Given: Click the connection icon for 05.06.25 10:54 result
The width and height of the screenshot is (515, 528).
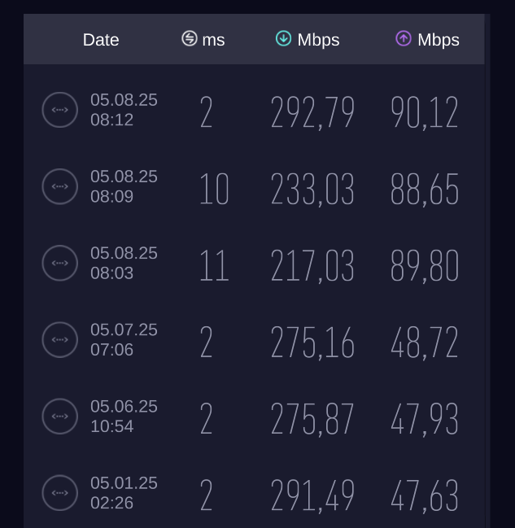Looking at the screenshot, I should (60, 416).
